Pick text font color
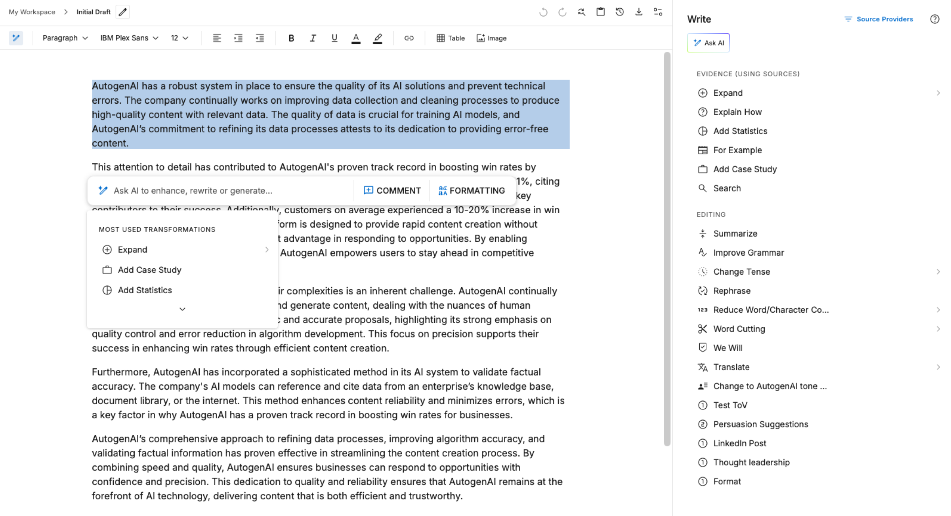951x516 pixels. pyautogui.click(x=356, y=38)
